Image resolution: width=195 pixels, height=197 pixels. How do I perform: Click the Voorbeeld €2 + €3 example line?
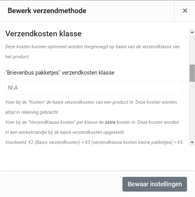(94, 142)
